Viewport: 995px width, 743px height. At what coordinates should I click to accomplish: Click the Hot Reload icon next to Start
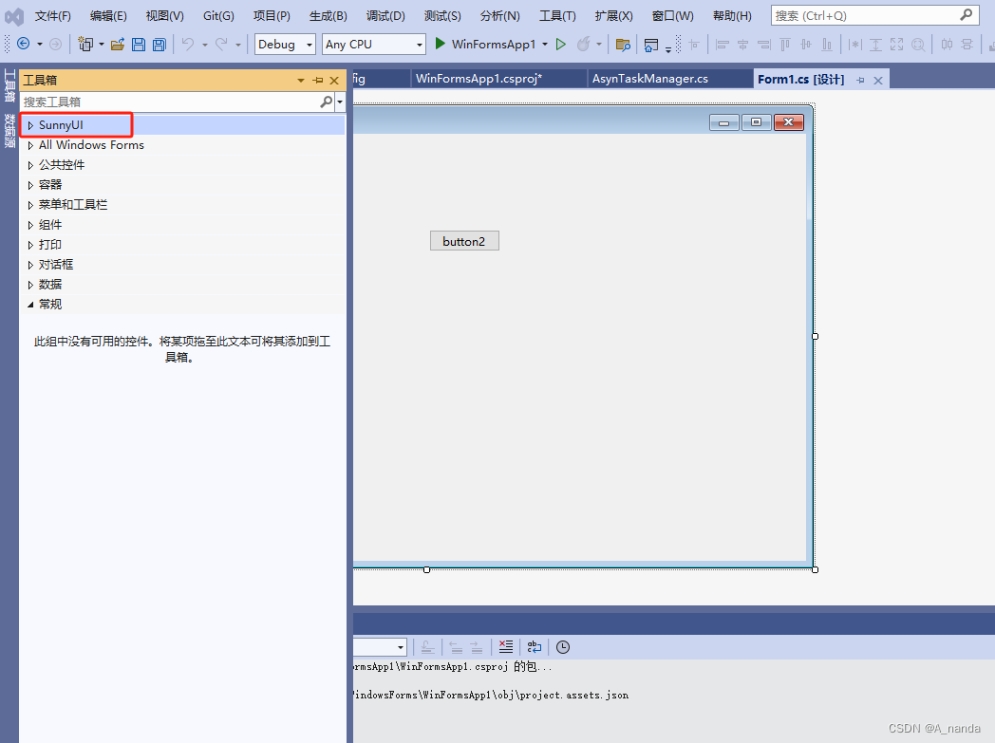[583, 44]
